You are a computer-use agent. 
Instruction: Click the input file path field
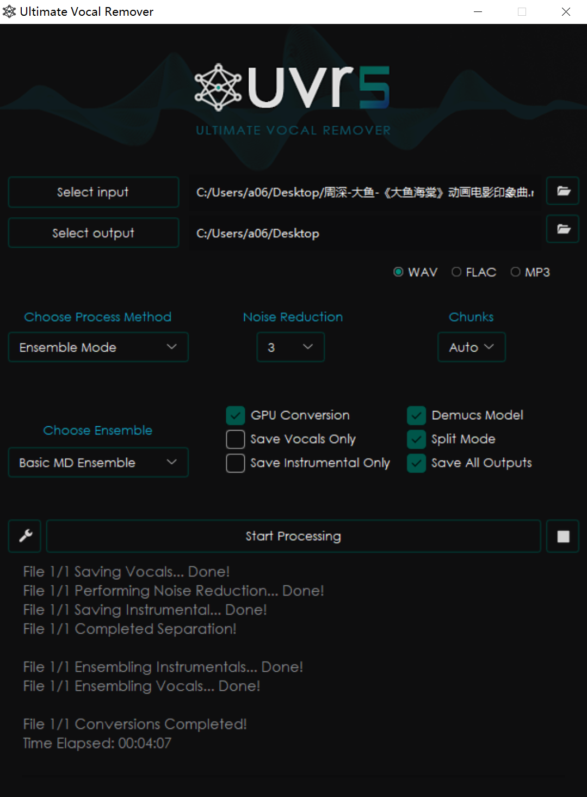point(366,192)
